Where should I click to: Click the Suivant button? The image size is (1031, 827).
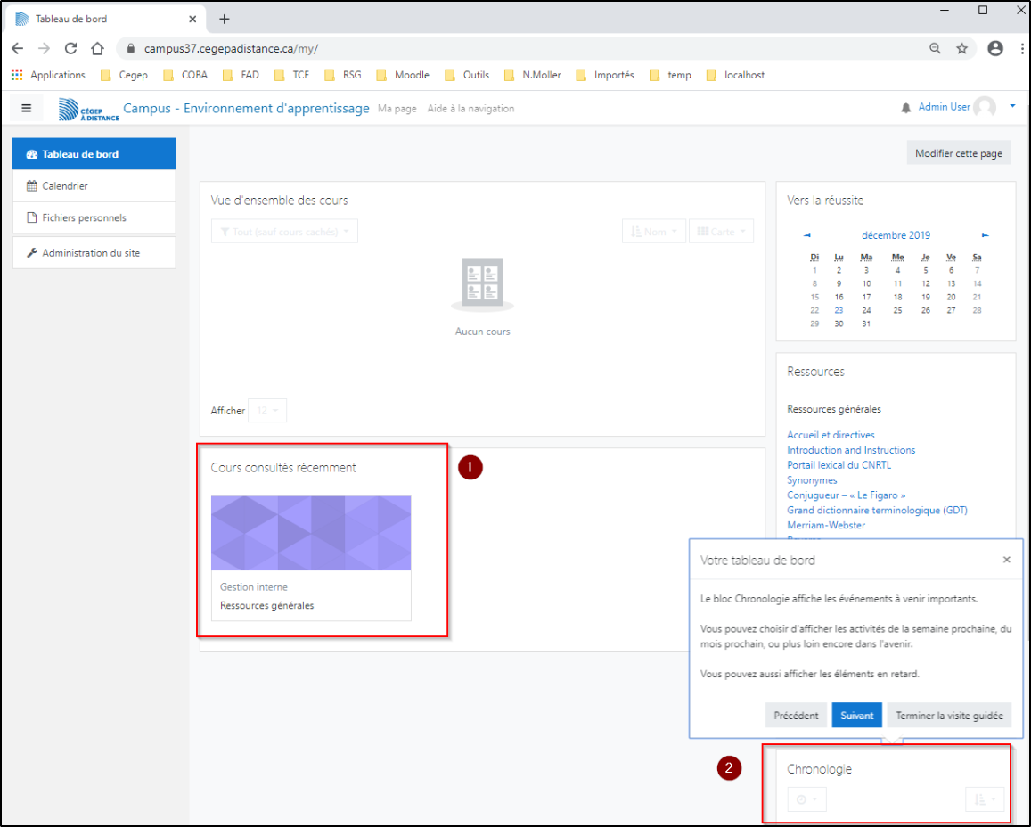(x=856, y=716)
